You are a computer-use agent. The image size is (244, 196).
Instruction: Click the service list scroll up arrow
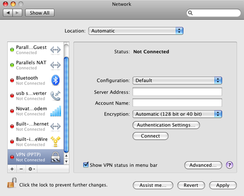tap(66, 155)
